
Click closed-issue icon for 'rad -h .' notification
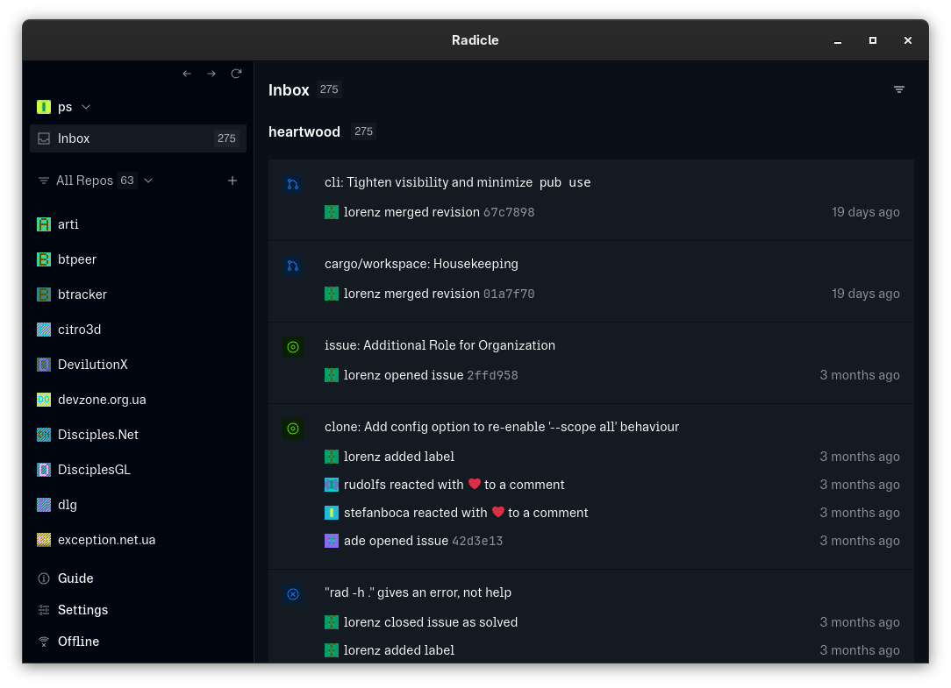click(x=293, y=594)
